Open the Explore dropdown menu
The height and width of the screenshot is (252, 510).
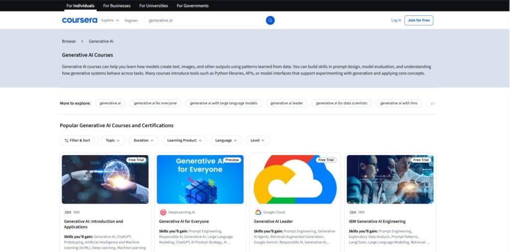(x=110, y=20)
